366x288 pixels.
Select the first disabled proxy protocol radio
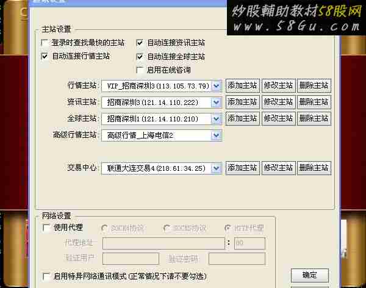pyautogui.click(x=104, y=228)
